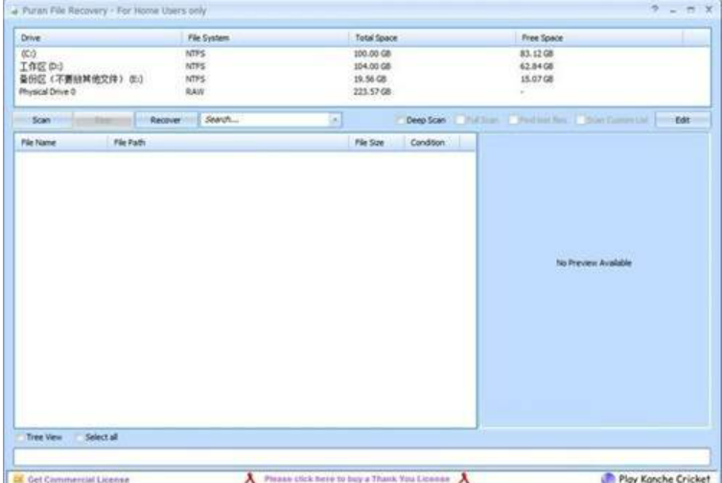Click the 15.07 GB free space cell
This screenshot has height=483, width=722.
[x=537, y=80]
